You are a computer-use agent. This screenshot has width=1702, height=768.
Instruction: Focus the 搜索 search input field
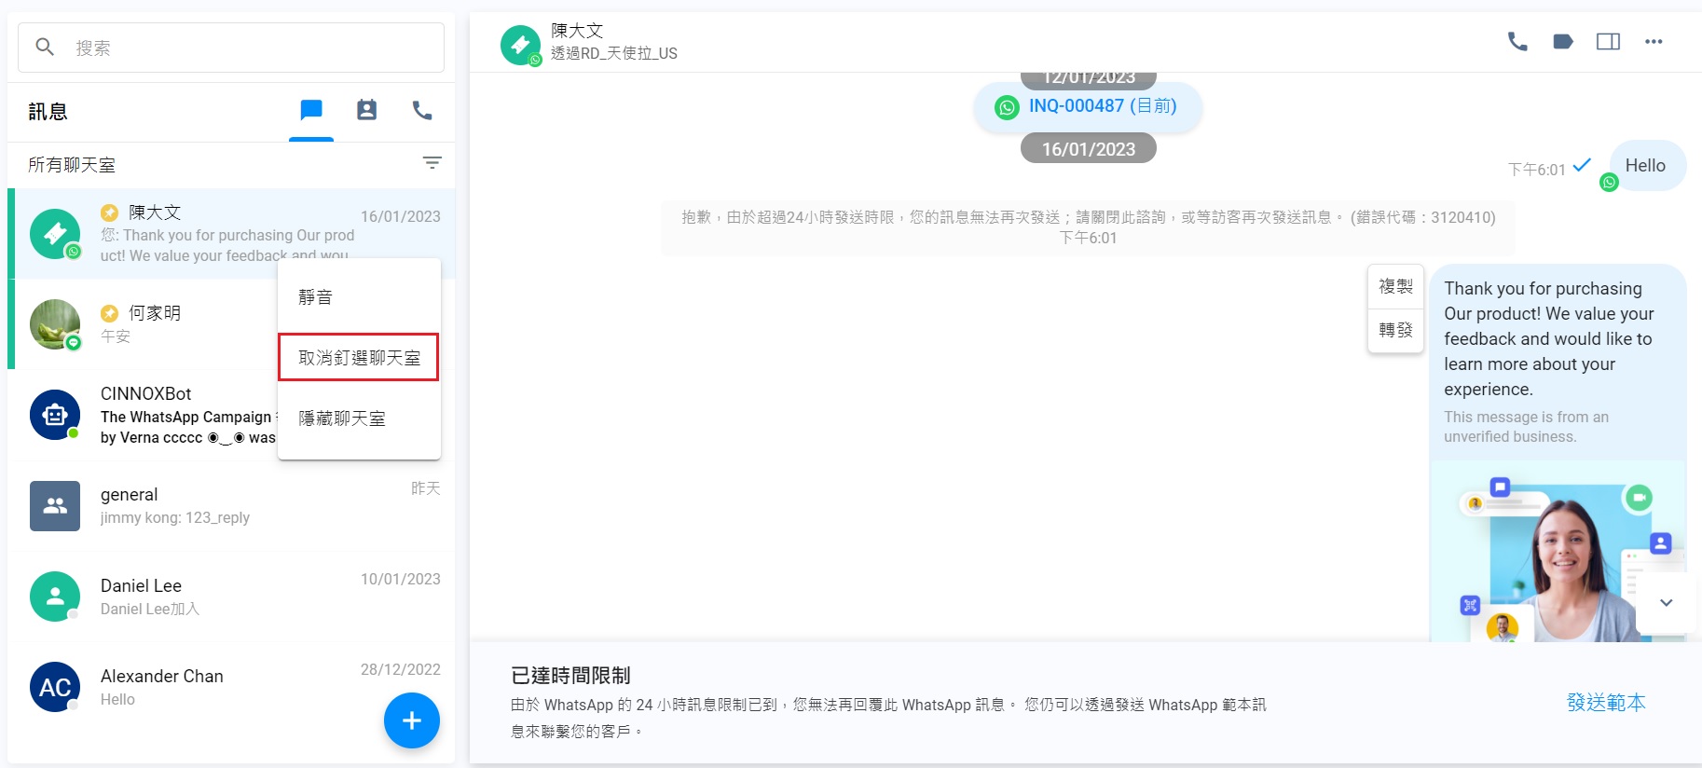click(231, 48)
